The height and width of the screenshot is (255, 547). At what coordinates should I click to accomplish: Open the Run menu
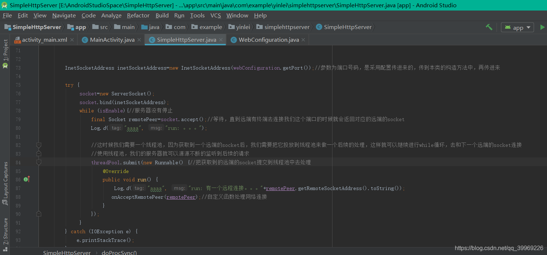179,15
